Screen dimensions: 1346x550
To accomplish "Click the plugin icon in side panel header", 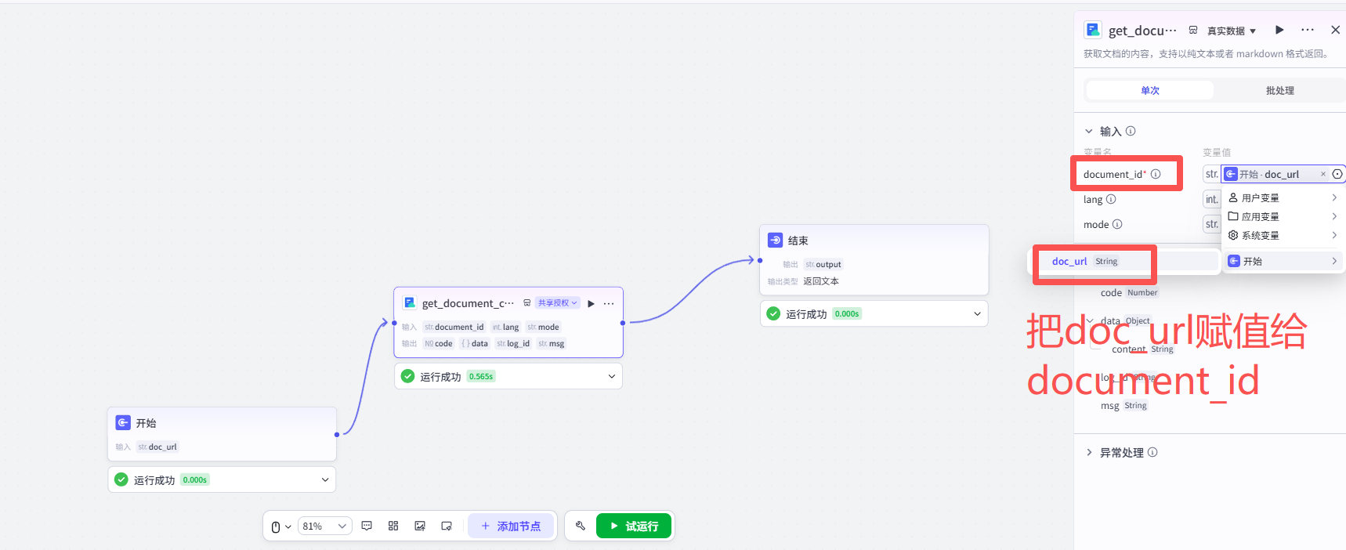I will click(1093, 30).
